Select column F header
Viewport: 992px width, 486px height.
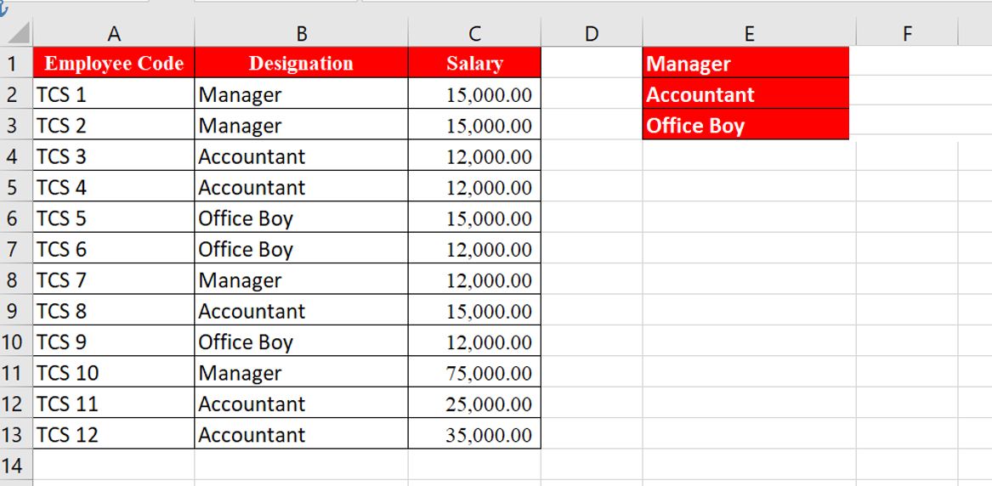point(907,33)
